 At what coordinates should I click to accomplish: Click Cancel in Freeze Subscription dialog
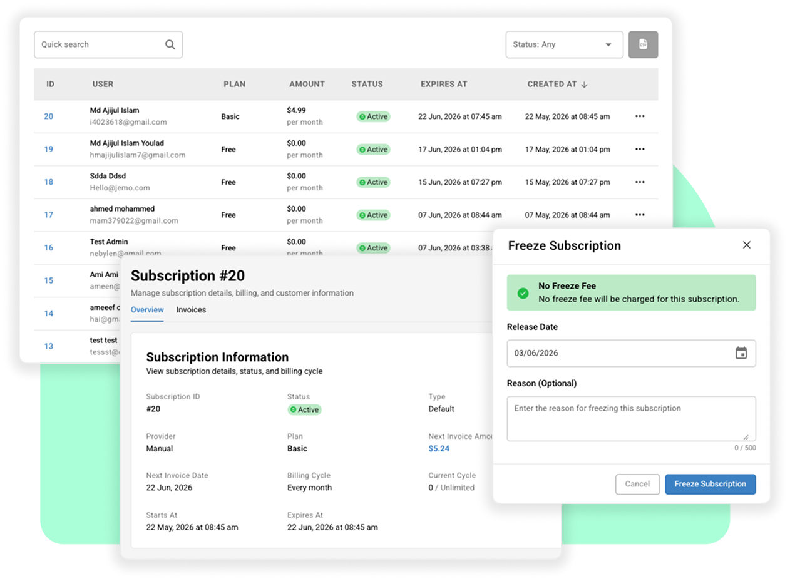coord(637,484)
